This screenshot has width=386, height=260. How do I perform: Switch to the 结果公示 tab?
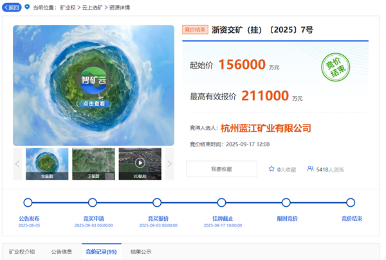[x=141, y=252]
